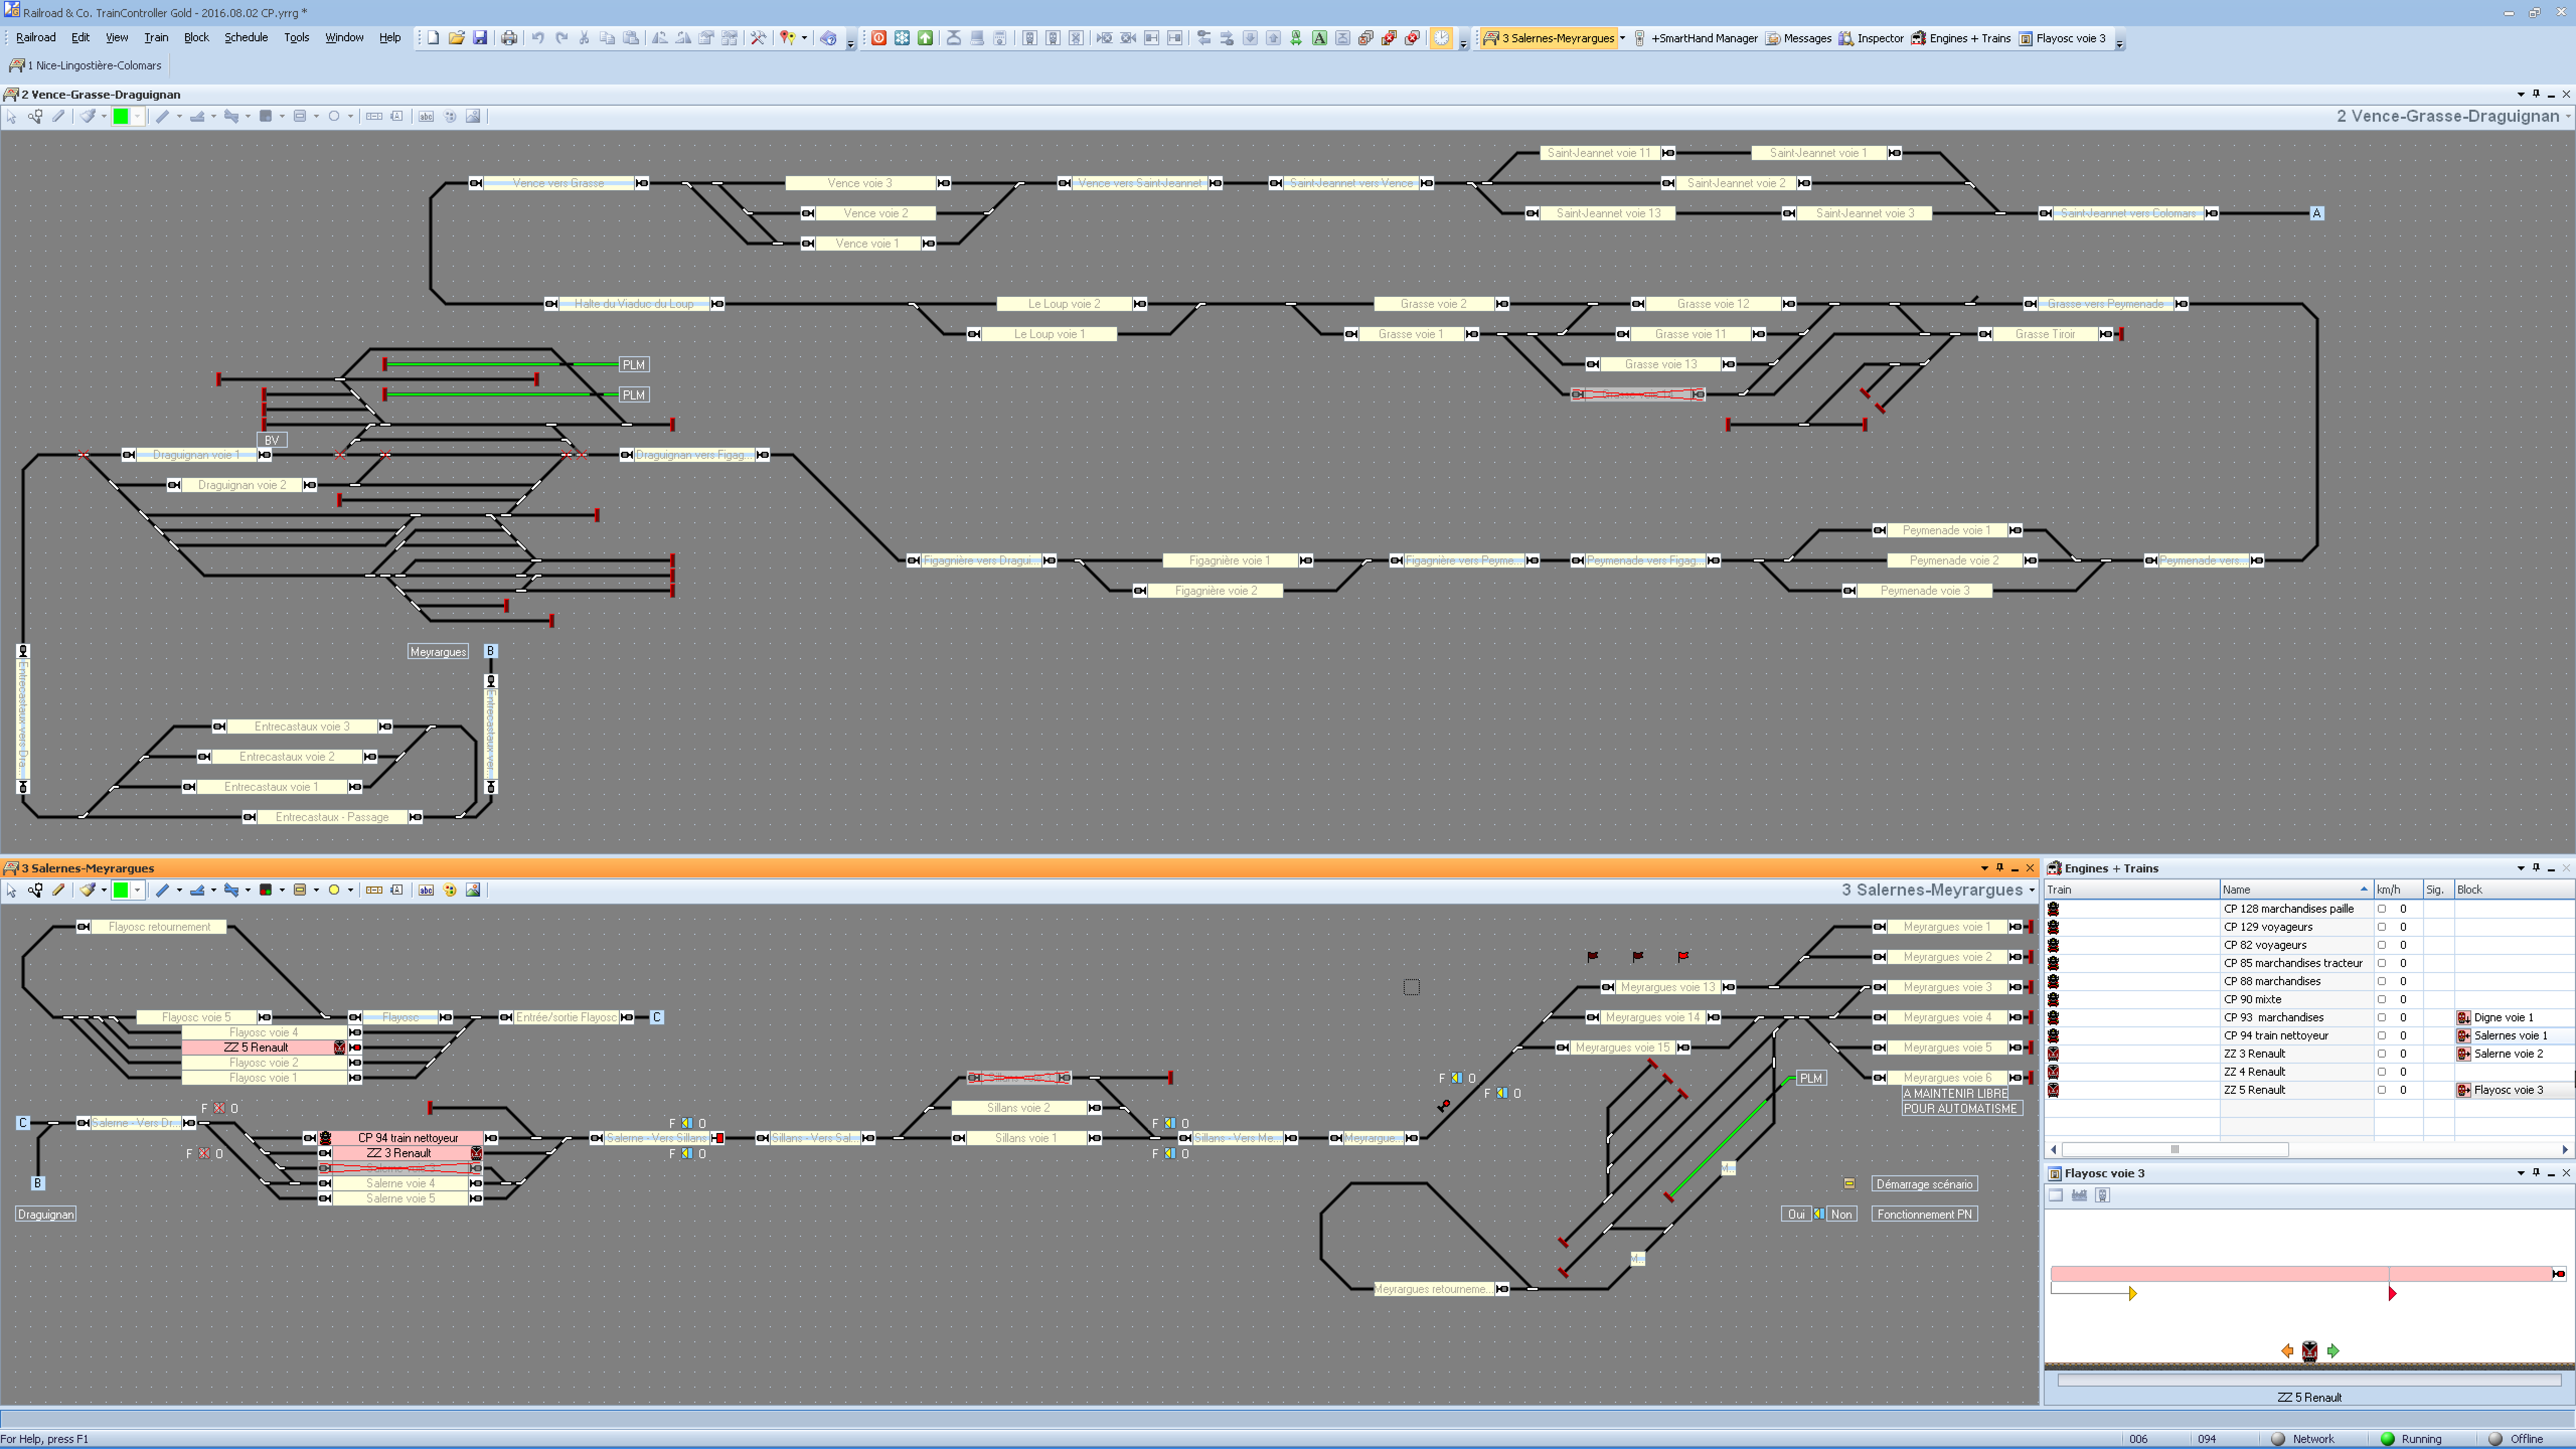
Task: Click the blue freeze snowflake toolbar icon
Action: (x=902, y=38)
